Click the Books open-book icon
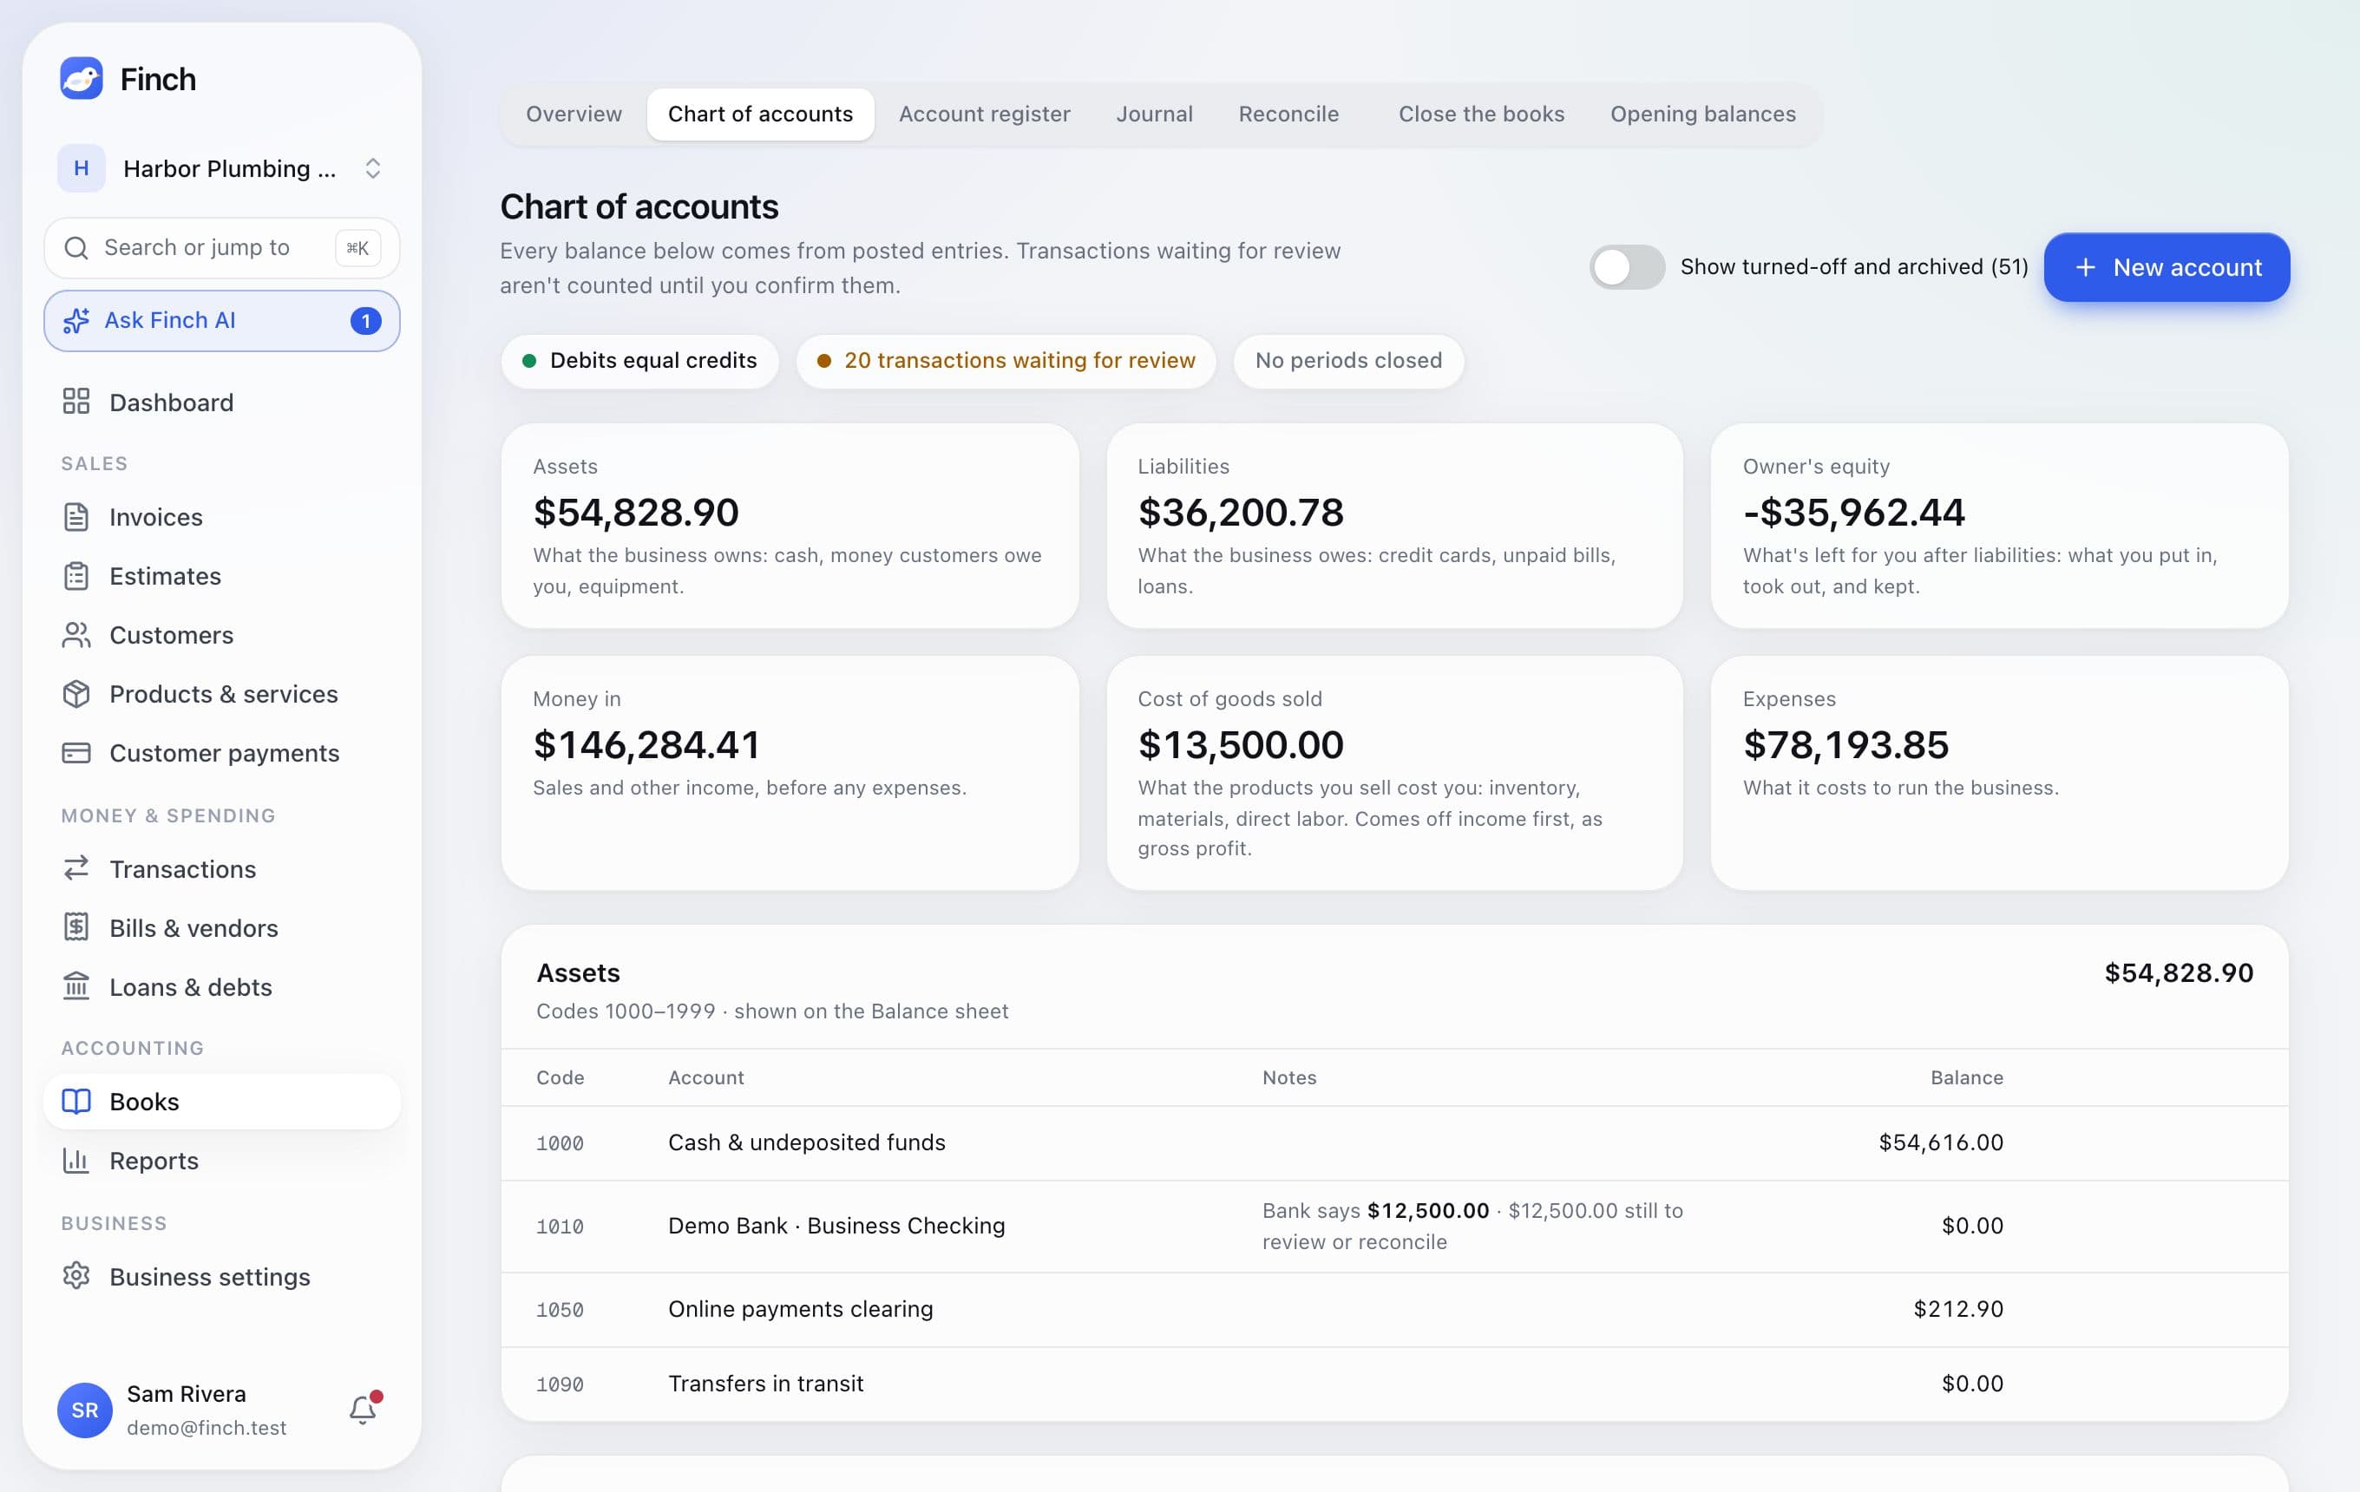 tap(76, 1101)
